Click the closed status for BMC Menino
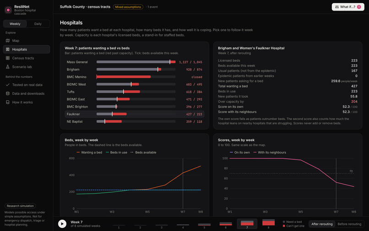Screen dimensions: 369x231 click(x=197, y=77)
